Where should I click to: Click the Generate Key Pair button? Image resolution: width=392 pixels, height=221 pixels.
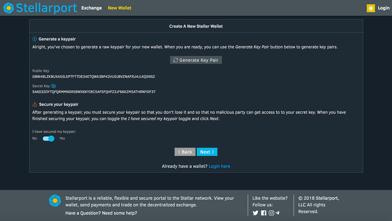click(196, 60)
